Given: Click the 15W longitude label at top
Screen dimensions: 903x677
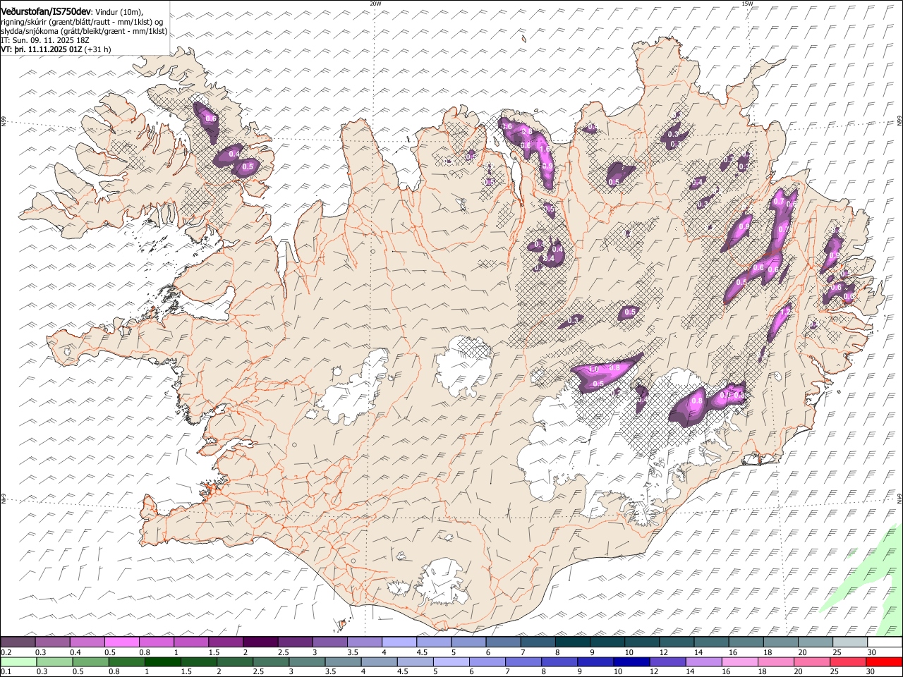Looking at the screenshot, I should [x=747, y=4].
